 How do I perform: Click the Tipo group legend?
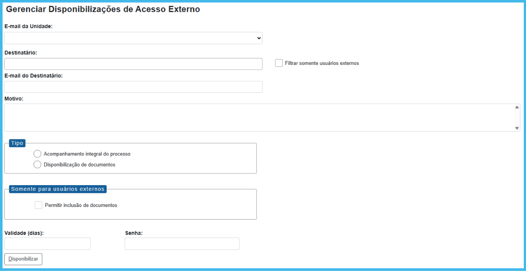(17, 143)
